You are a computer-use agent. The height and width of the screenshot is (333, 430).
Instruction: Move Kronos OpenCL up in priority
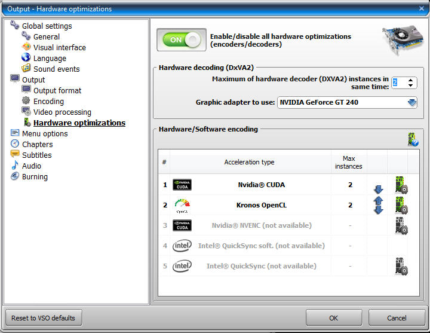[378, 200]
